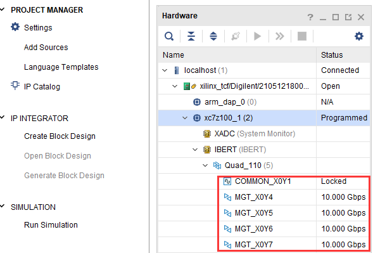Click the Auto Connect target icon

236,36
